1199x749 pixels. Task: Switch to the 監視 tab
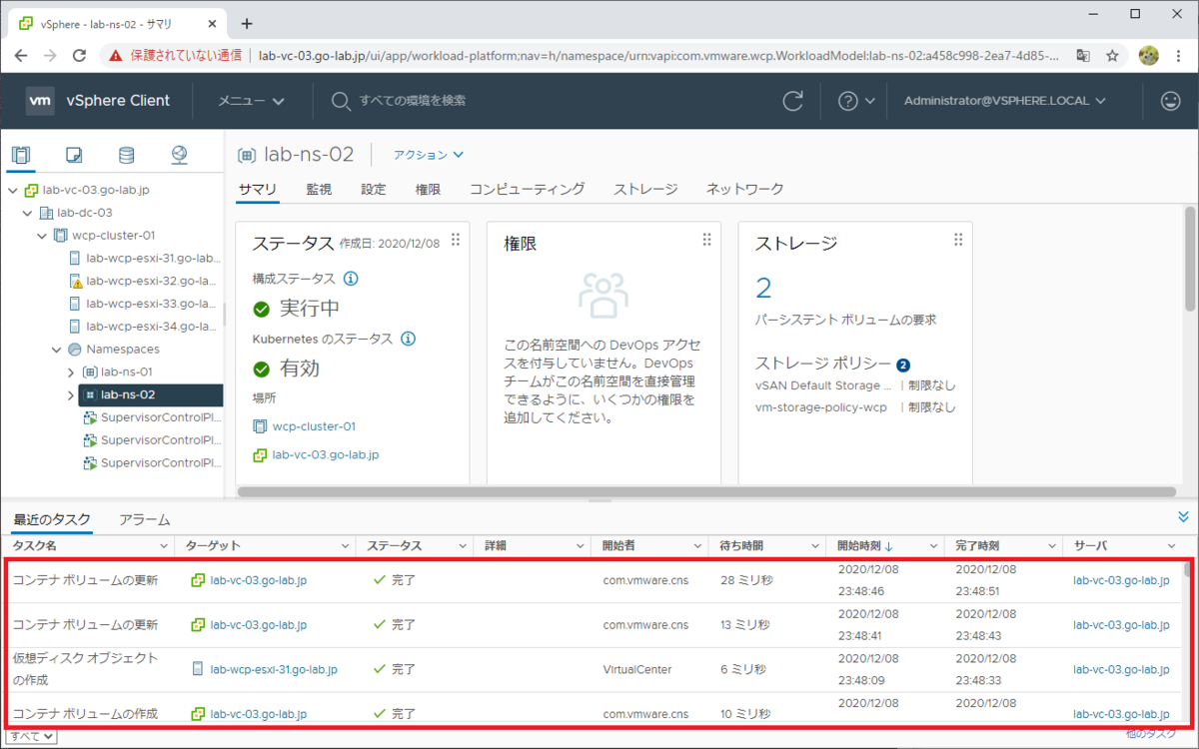tap(320, 189)
